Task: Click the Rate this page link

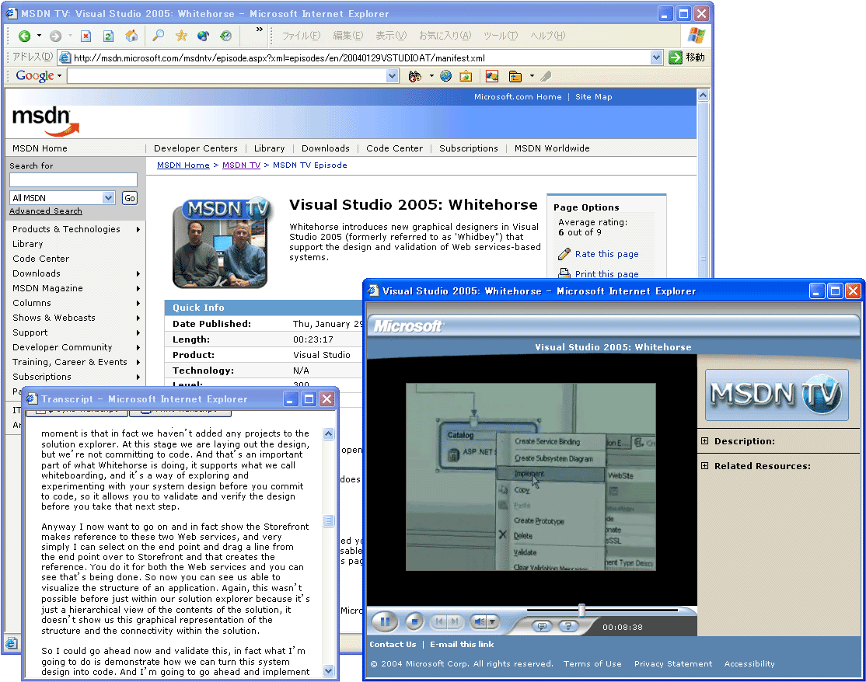Action: coord(606,254)
